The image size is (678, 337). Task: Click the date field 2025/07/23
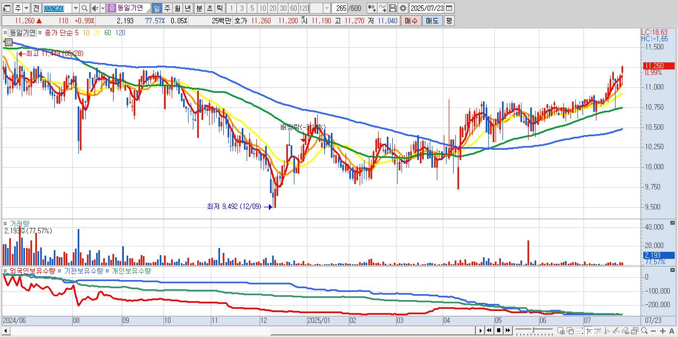[427, 8]
